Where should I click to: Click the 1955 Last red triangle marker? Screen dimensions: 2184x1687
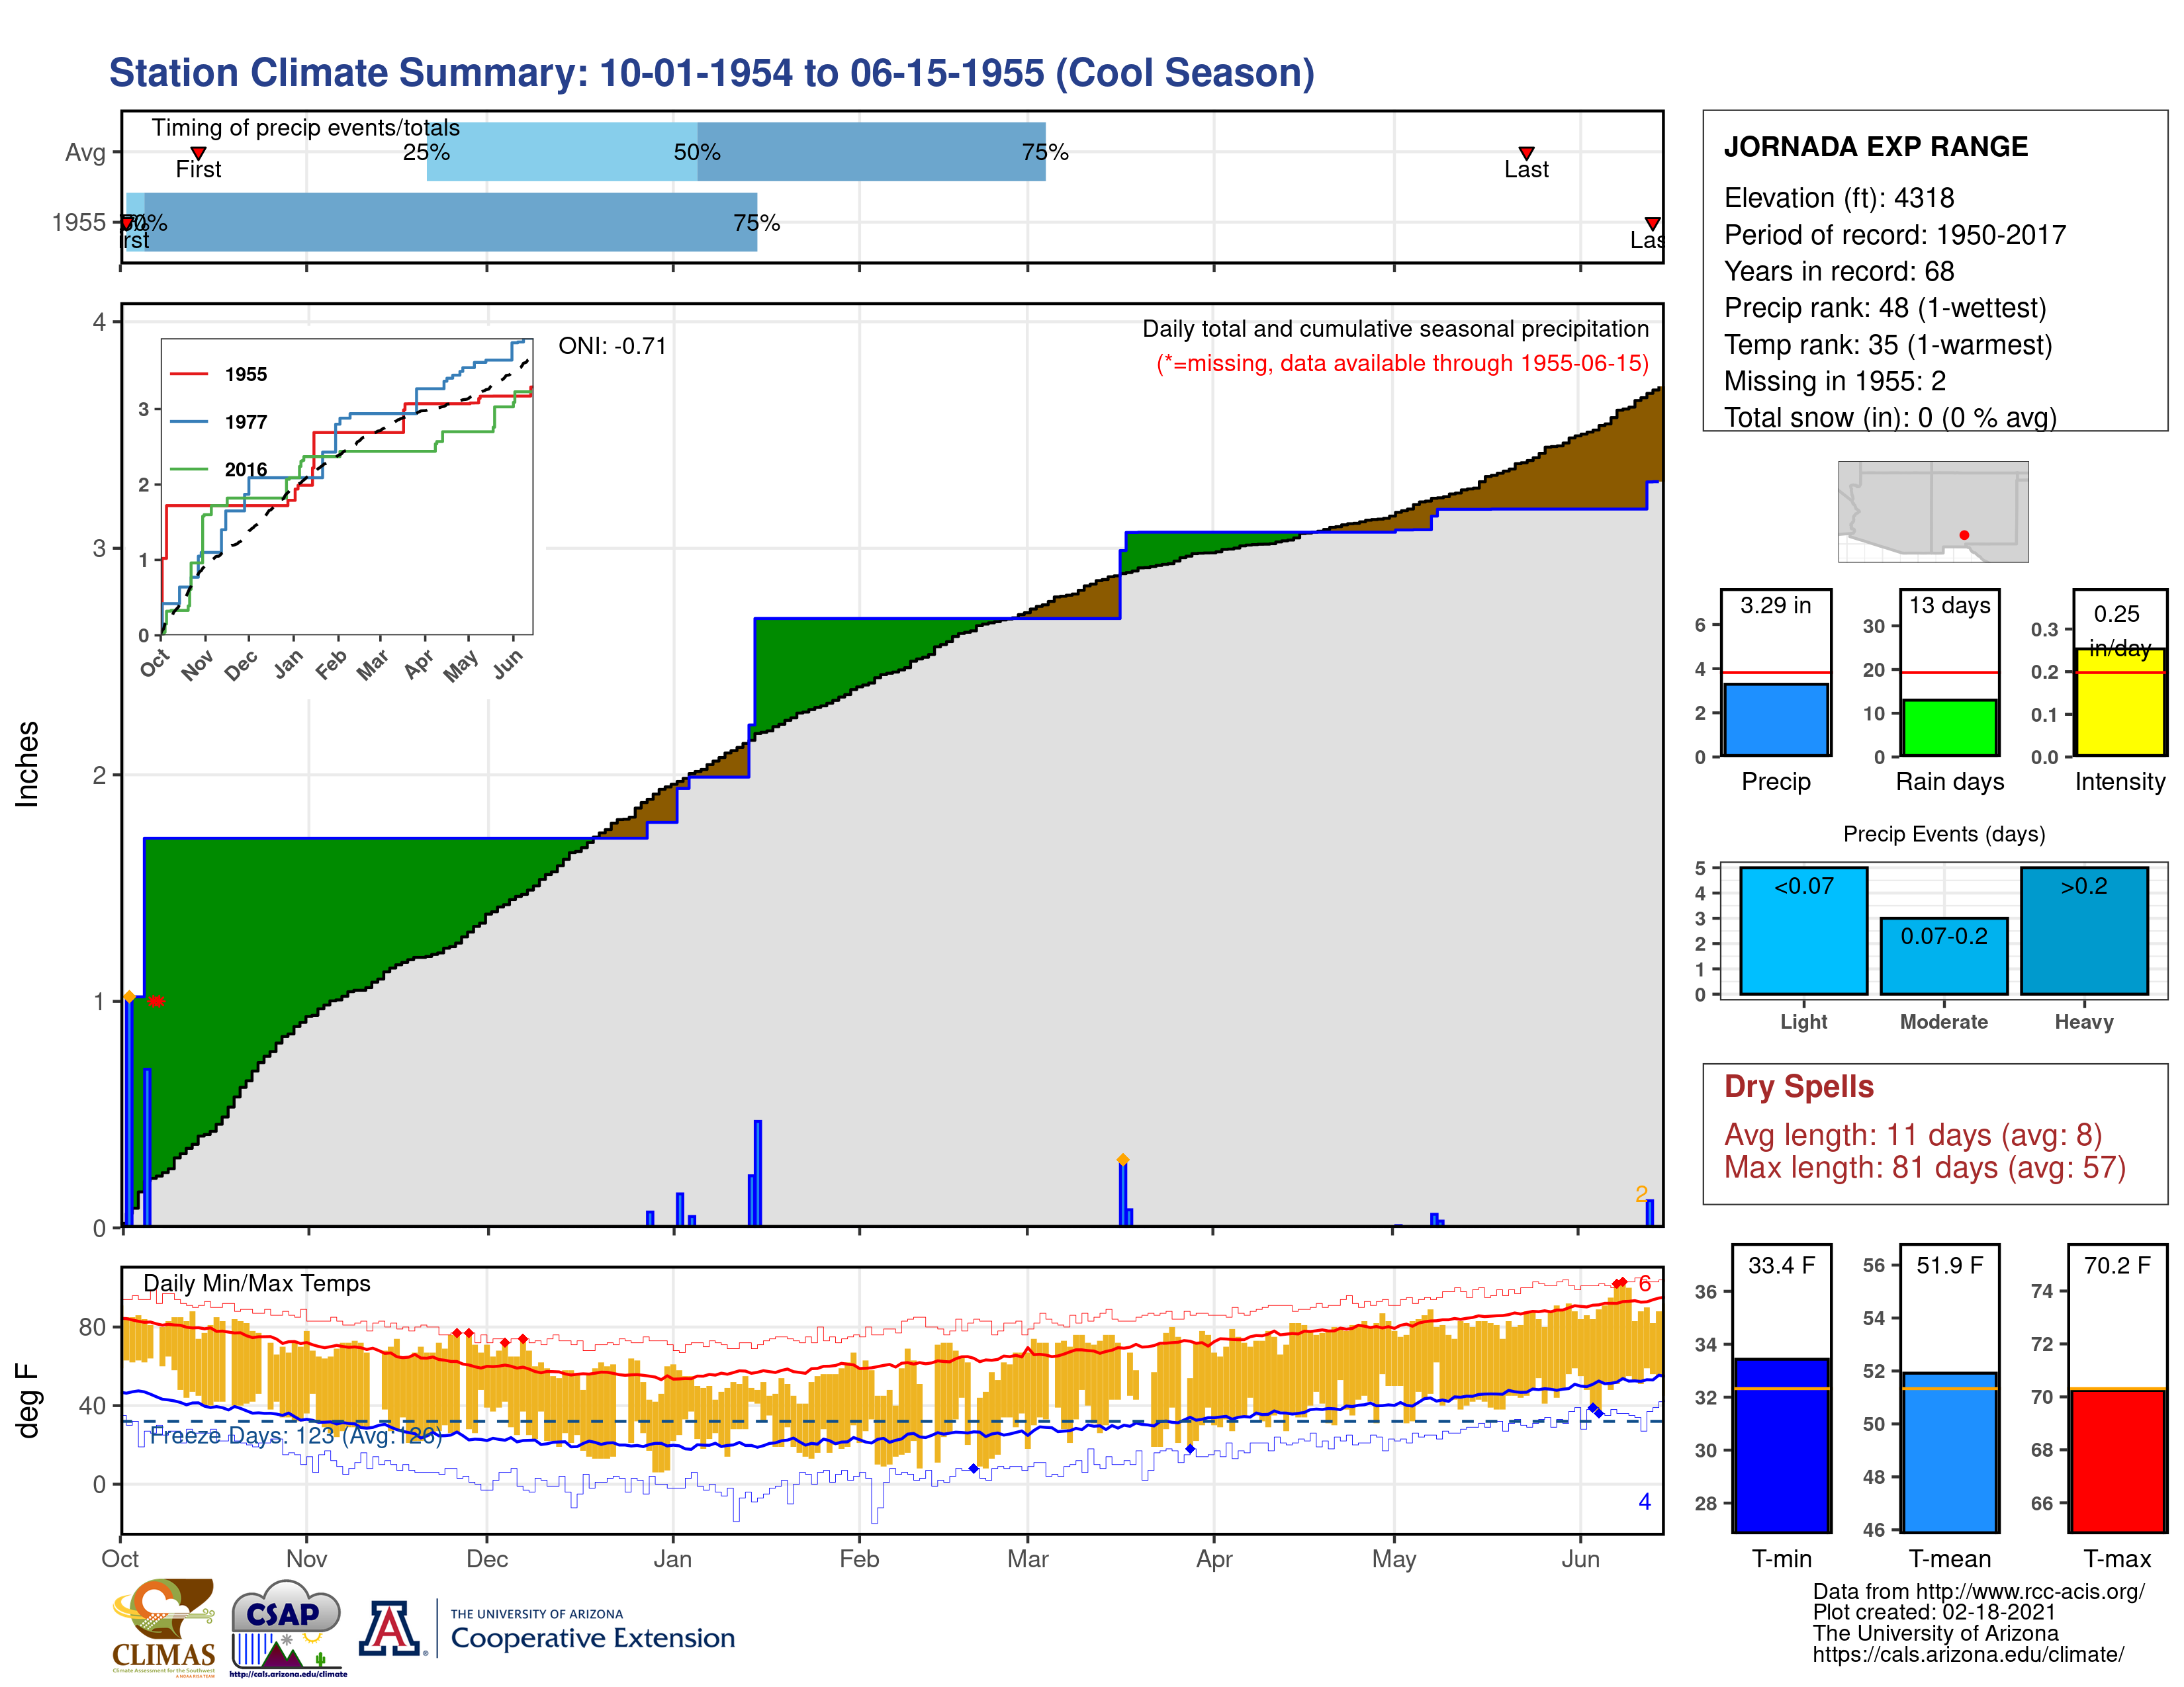pyautogui.click(x=1652, y=223)
